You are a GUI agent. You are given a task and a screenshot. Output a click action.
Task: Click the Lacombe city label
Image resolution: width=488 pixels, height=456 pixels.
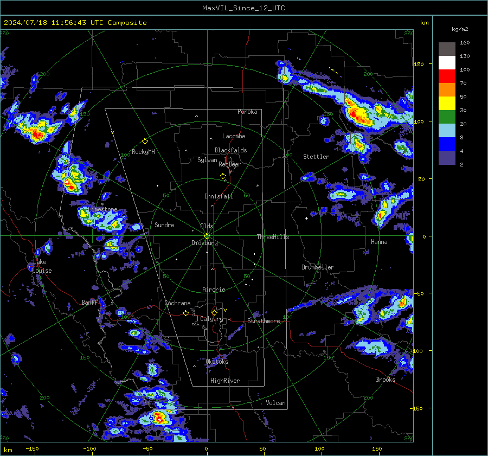point(234,136)
